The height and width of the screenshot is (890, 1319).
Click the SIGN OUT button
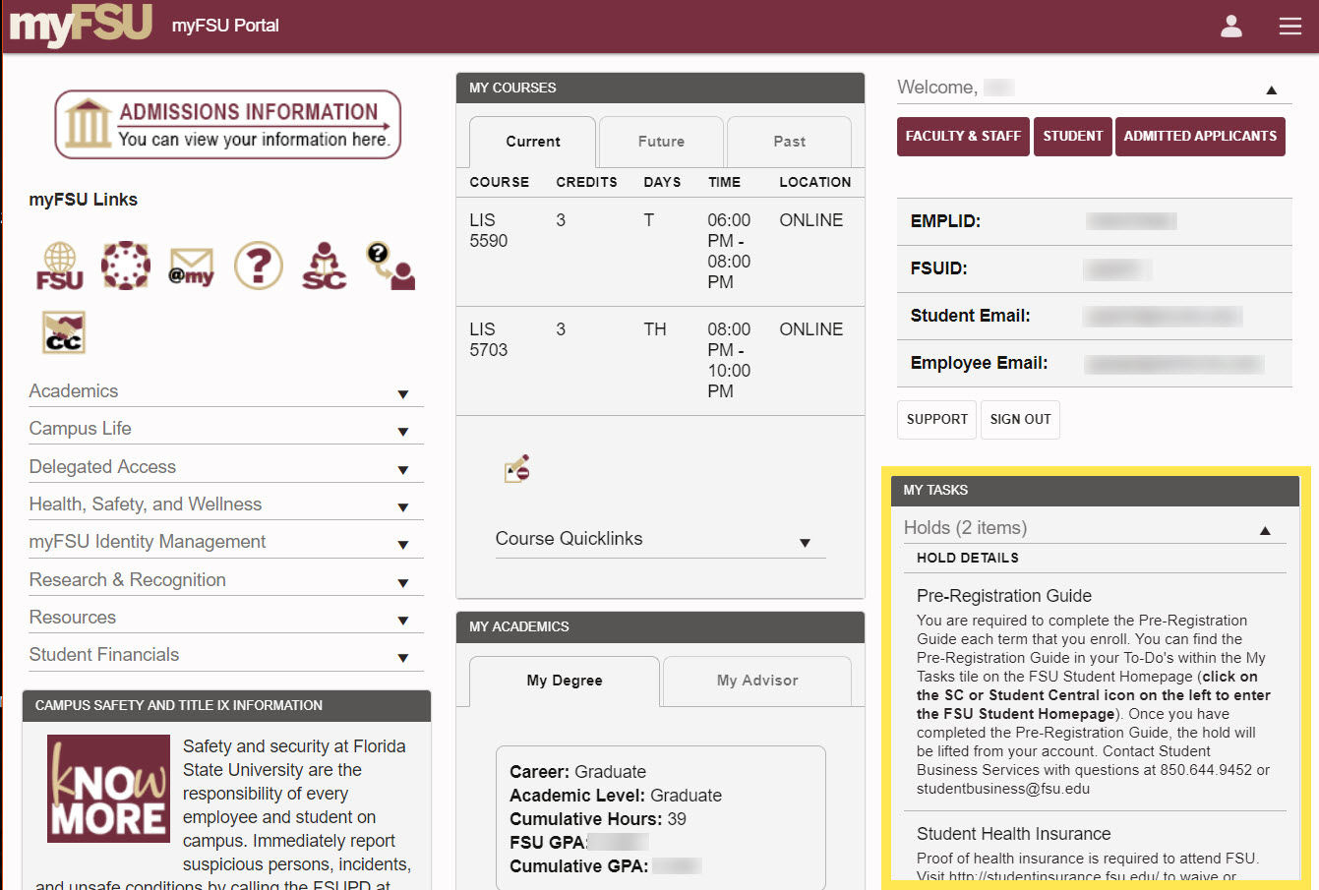(x=1020, y=419)
